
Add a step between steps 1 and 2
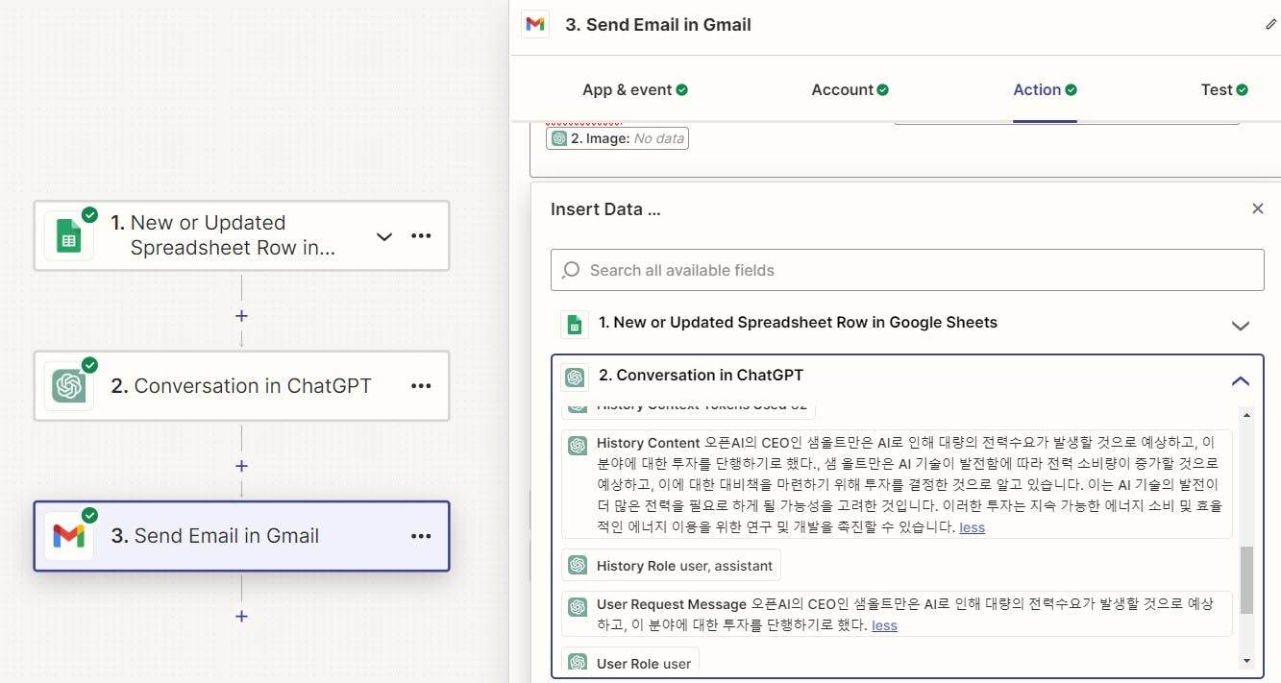[241, 315]
